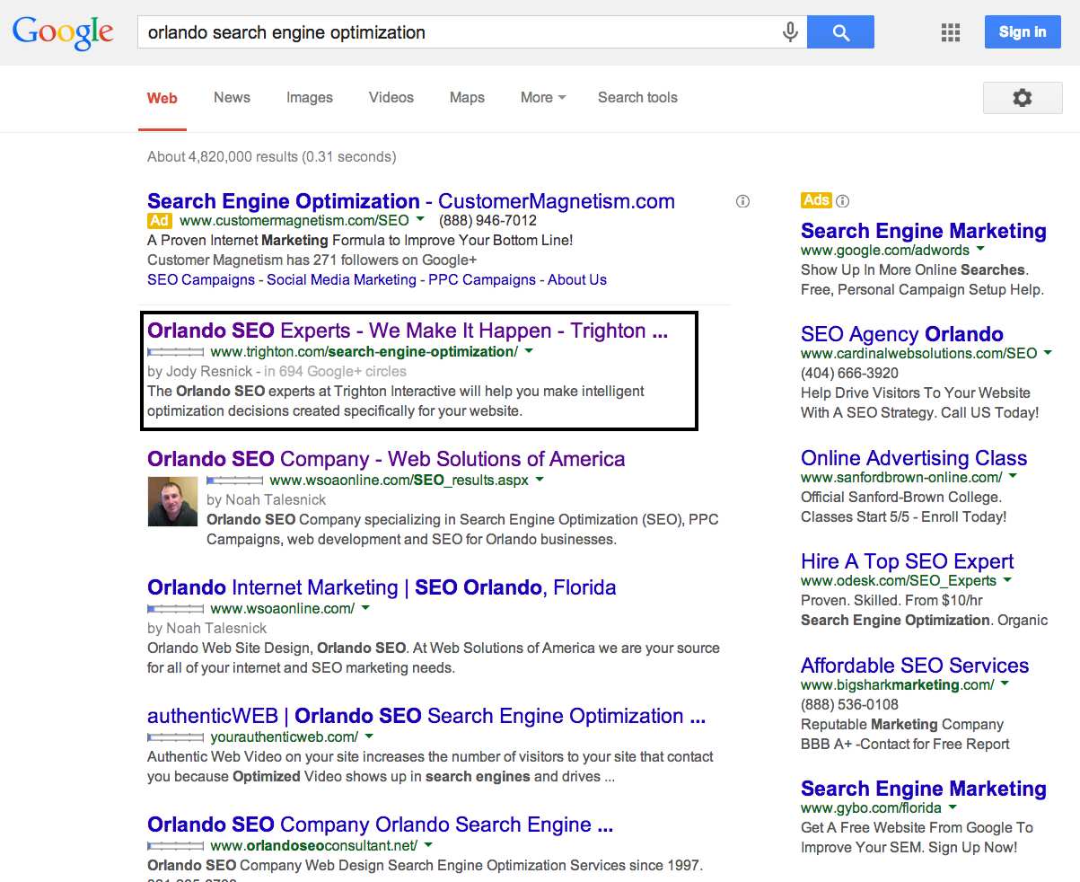Switch to the Web tab
The width and height of the screenshot is (1080, 882).
tap(162, 98)
